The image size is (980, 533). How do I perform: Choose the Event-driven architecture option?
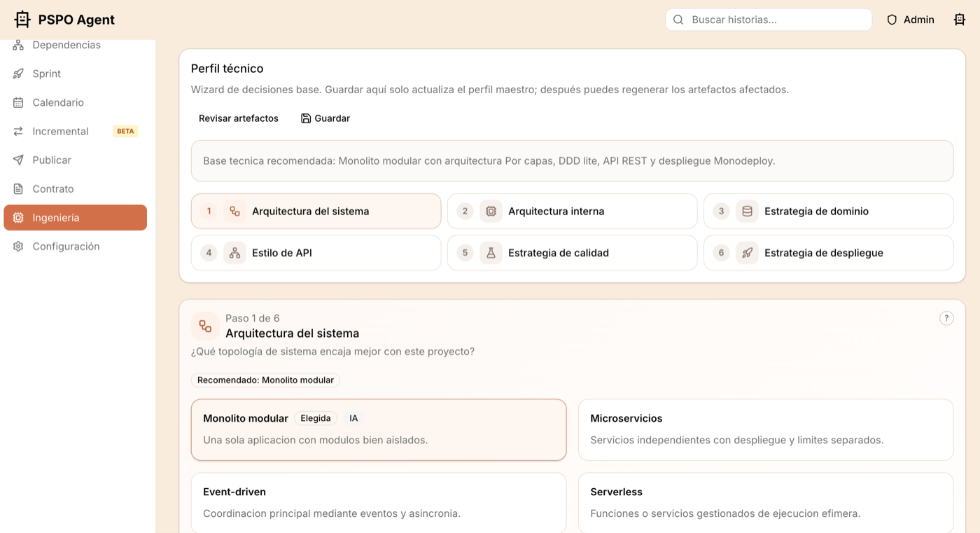point(378,501)
